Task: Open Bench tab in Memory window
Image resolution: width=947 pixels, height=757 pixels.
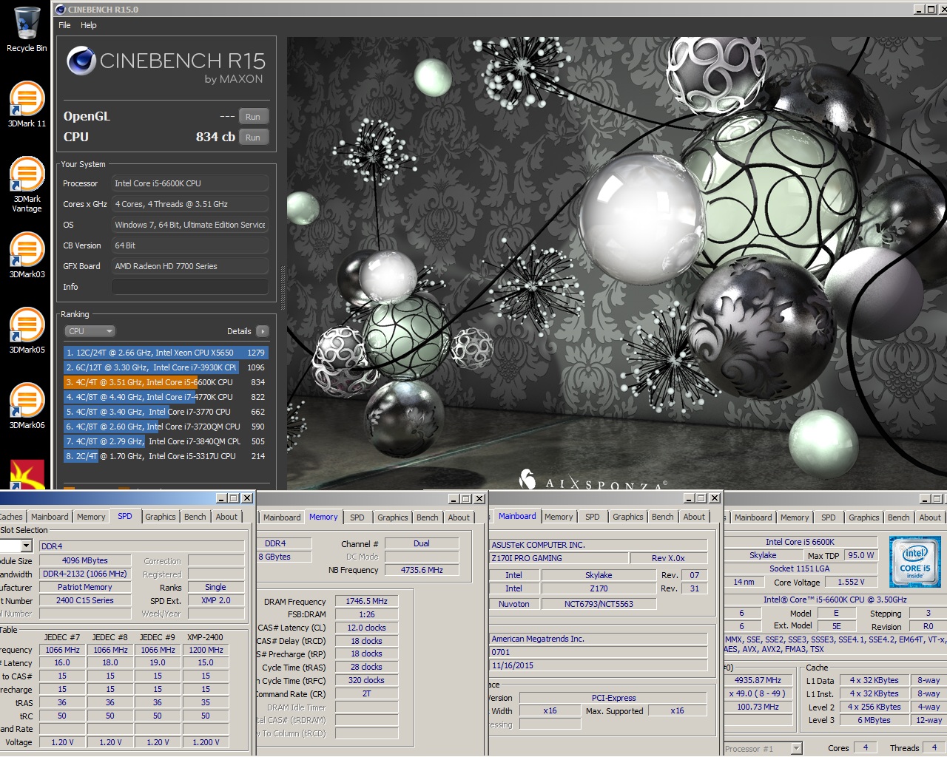Action: (x=428, y=517)
